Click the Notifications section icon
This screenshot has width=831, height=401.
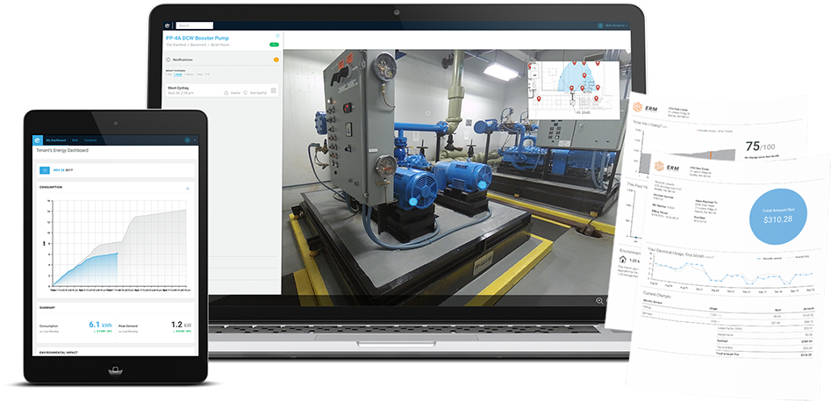coord(168,60)
